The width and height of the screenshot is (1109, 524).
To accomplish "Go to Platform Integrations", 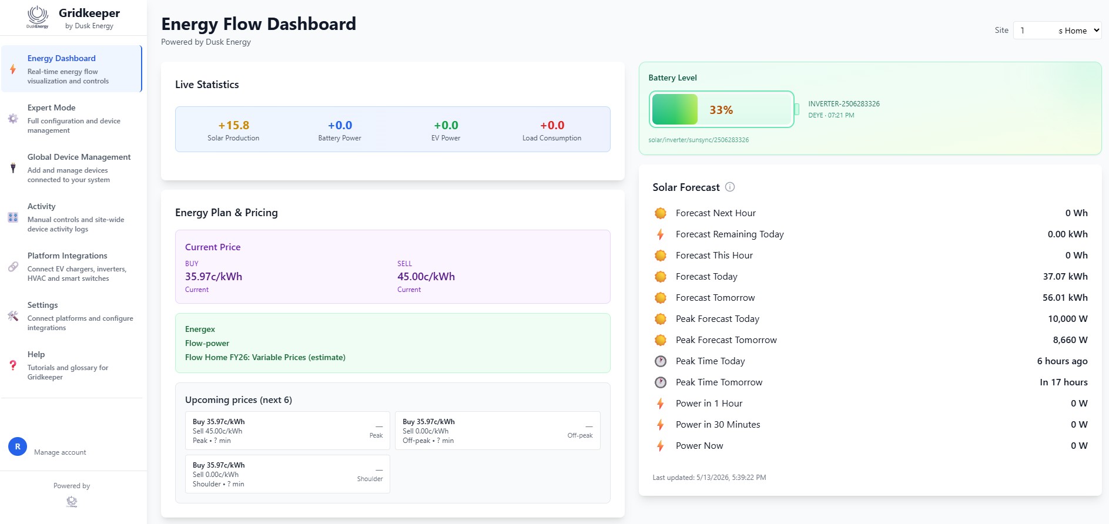I will pyautogui.click(x=72, y=267).
